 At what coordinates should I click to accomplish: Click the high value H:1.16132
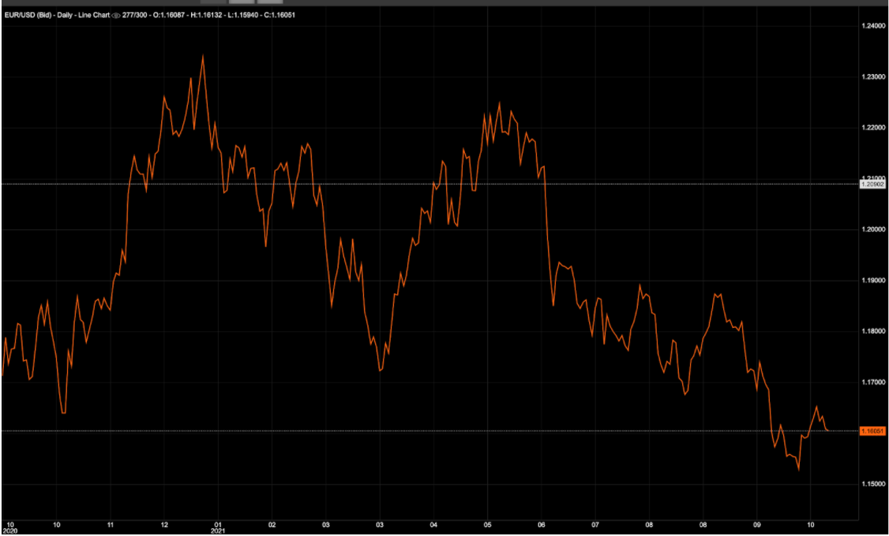point(208,13)
